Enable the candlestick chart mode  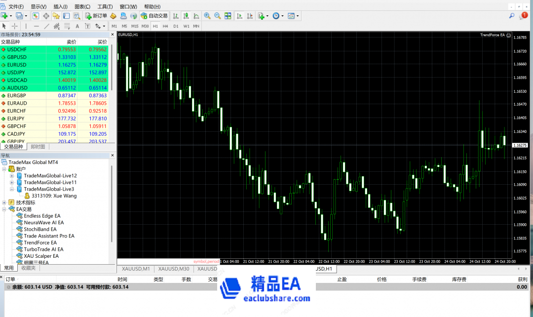(186, 16)
